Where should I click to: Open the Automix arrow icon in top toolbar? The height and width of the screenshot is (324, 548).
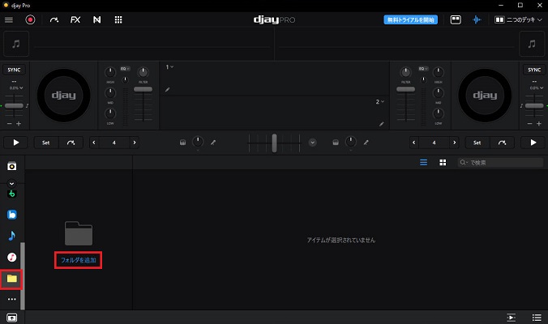[54, 20]
